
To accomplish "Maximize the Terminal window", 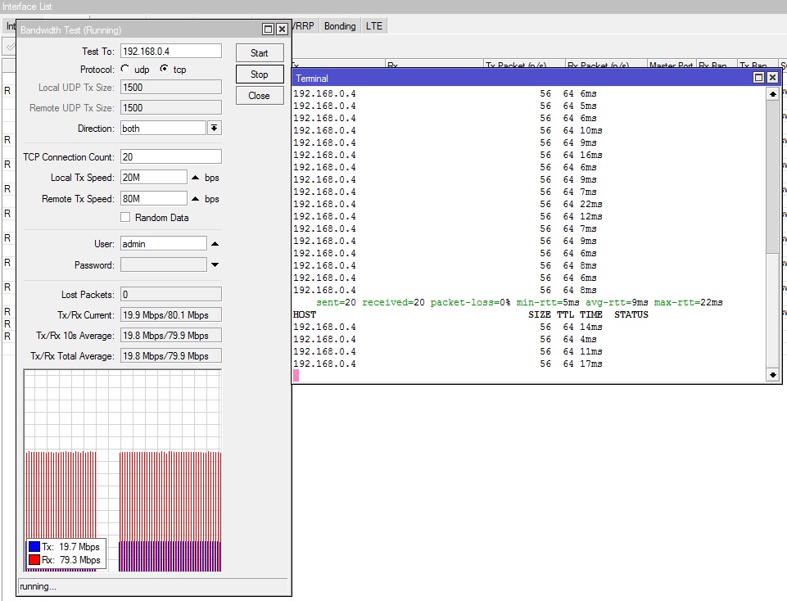I will [758, 78].
